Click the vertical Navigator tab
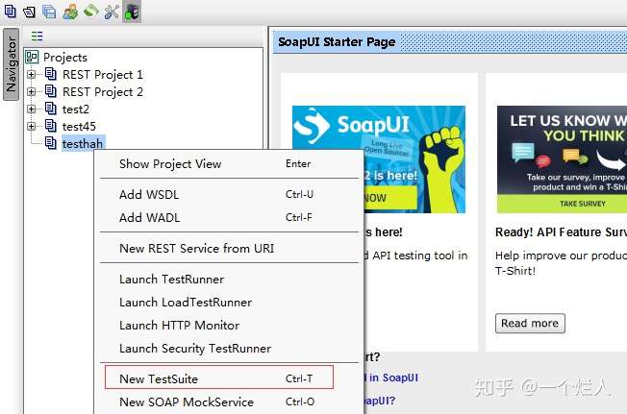627x414 pixels. pos(11,63)
